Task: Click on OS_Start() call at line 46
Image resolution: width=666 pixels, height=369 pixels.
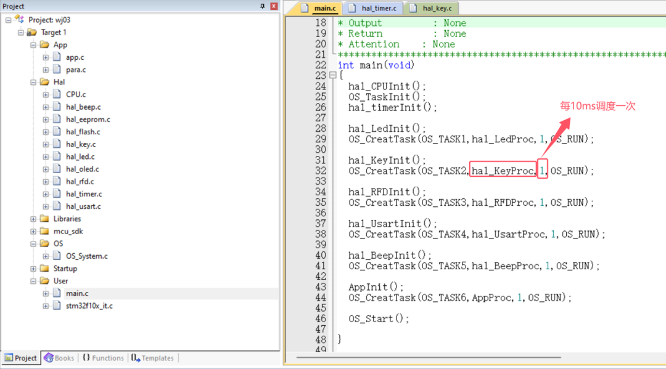Action: coord(379,319)
